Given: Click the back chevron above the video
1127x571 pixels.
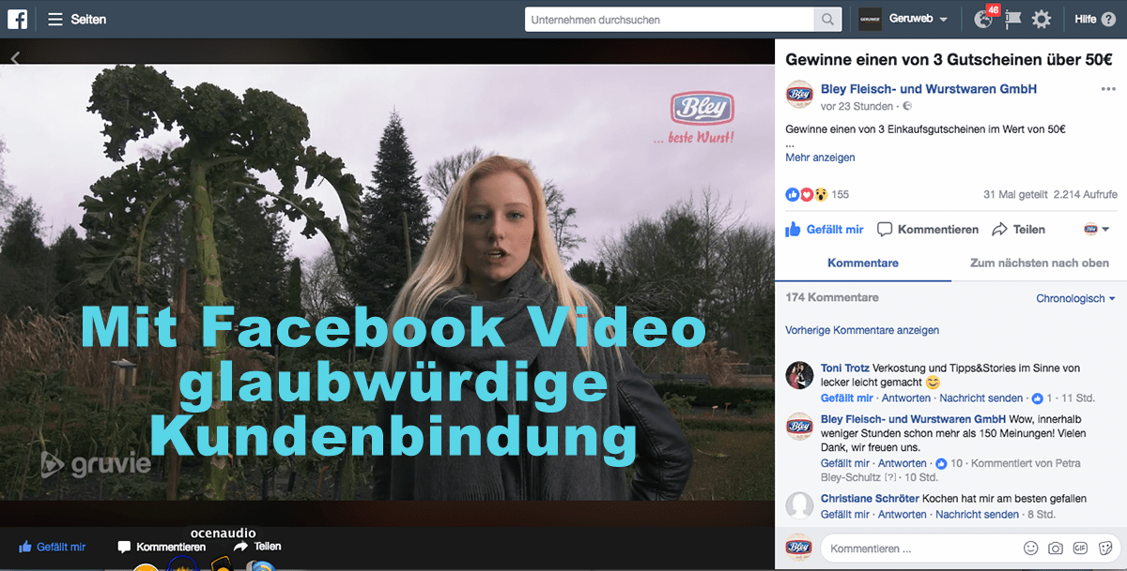Looking at the screenshot, I should click(x=15, y=58).
